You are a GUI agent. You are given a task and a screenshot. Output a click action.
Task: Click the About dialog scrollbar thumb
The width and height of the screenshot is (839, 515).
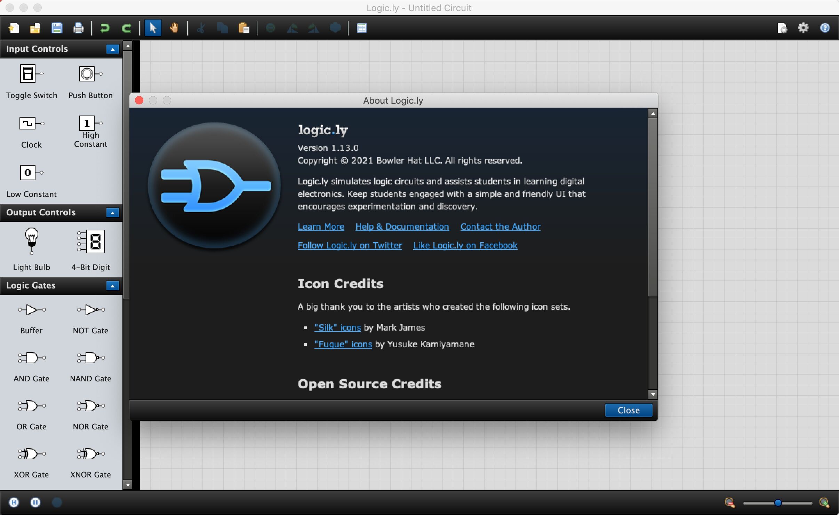[653, 207]
